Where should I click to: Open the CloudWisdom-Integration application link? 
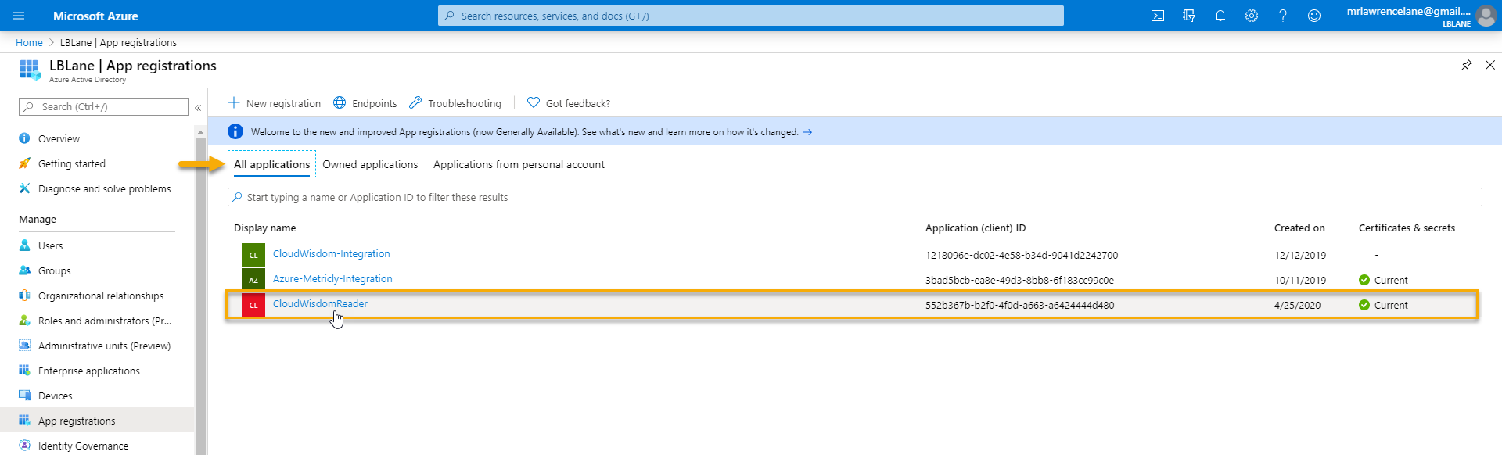point(331,254)
